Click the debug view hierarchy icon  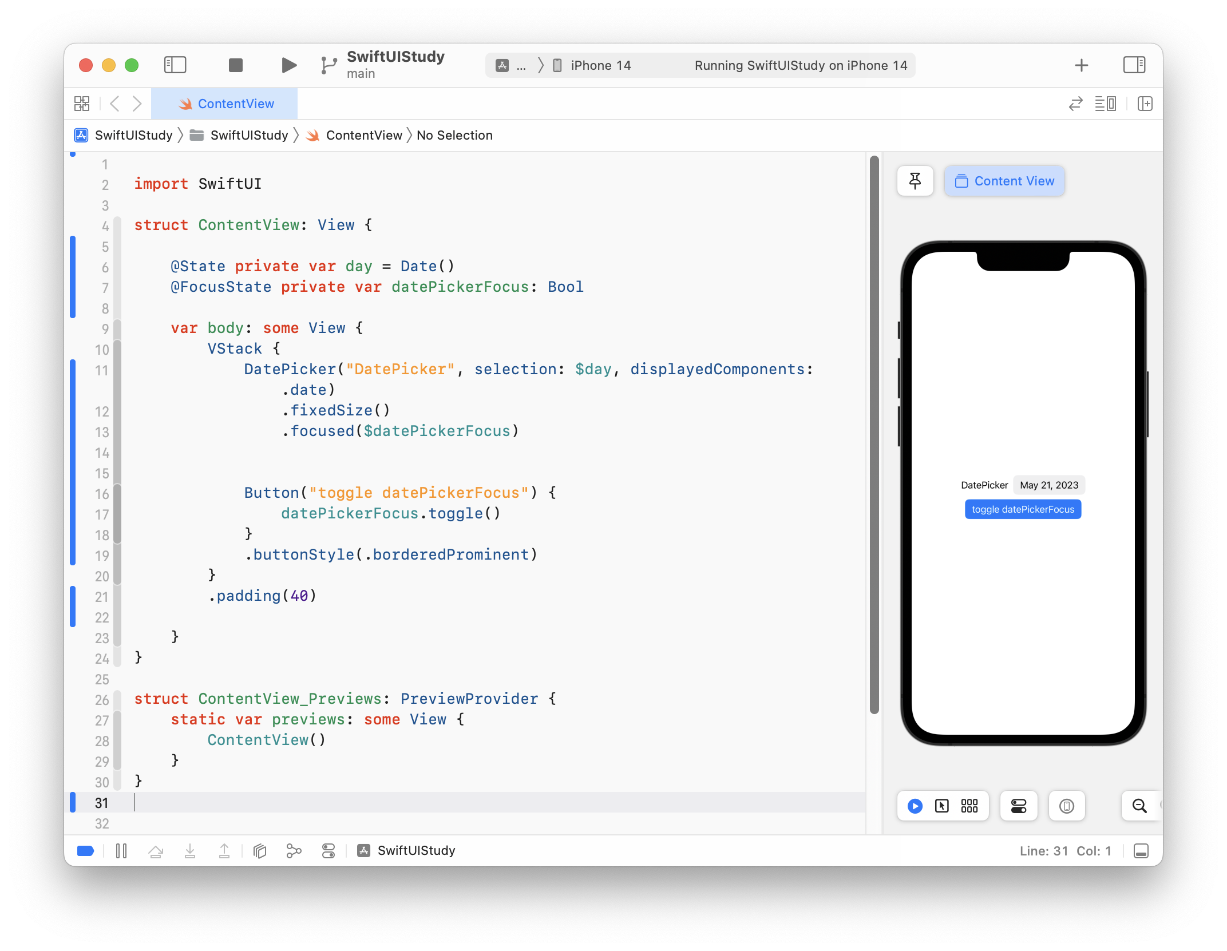[x=260, y=851]
